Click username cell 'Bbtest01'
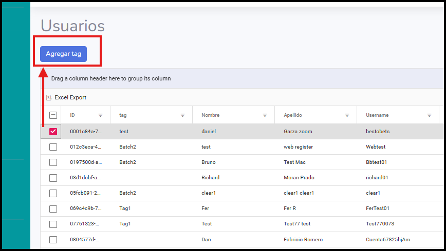The image size is (446, 251). click(x=376, y=162)
